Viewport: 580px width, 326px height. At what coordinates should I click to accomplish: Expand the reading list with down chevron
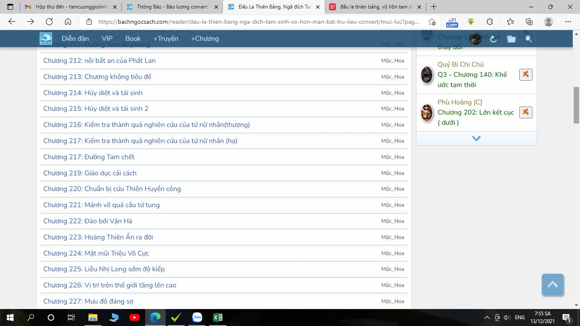coord(476,138)
